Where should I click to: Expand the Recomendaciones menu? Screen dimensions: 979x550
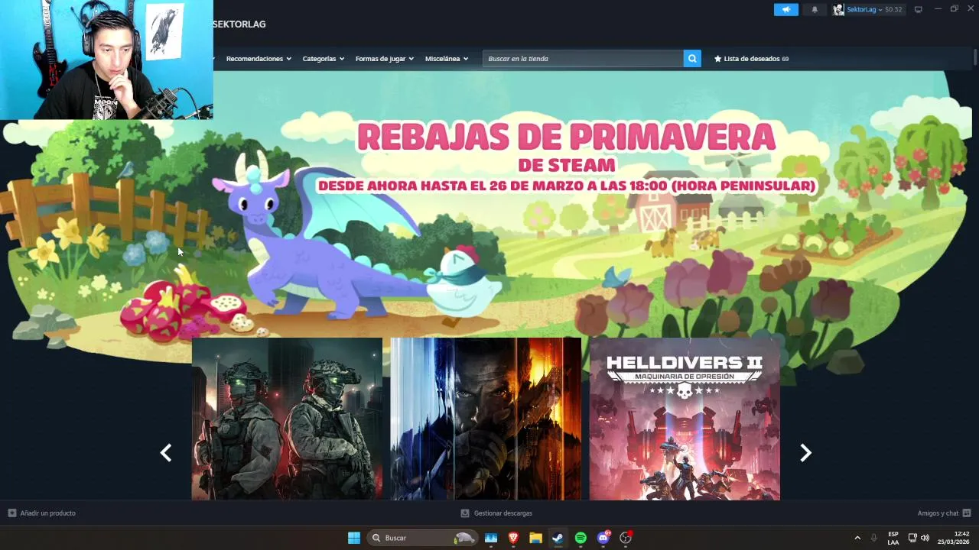click(259, 59)
